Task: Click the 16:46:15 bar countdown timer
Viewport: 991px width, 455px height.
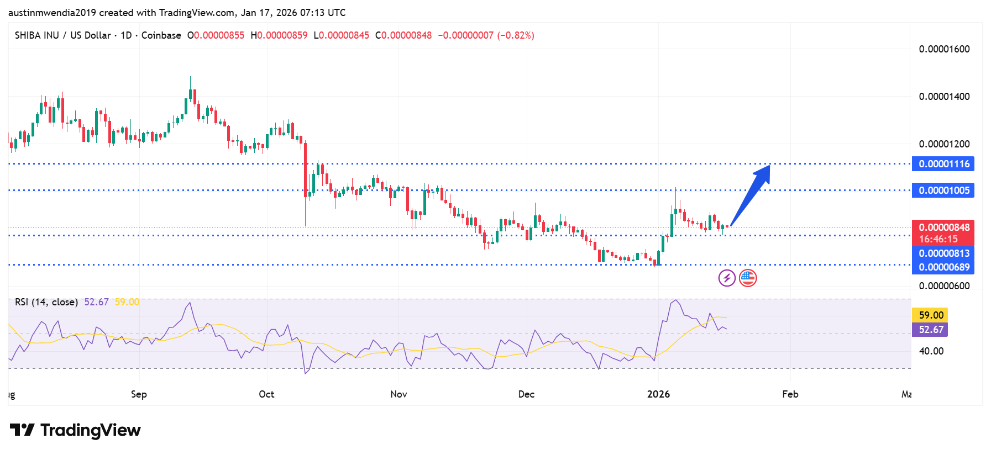Action: click(x=938, y=239)
